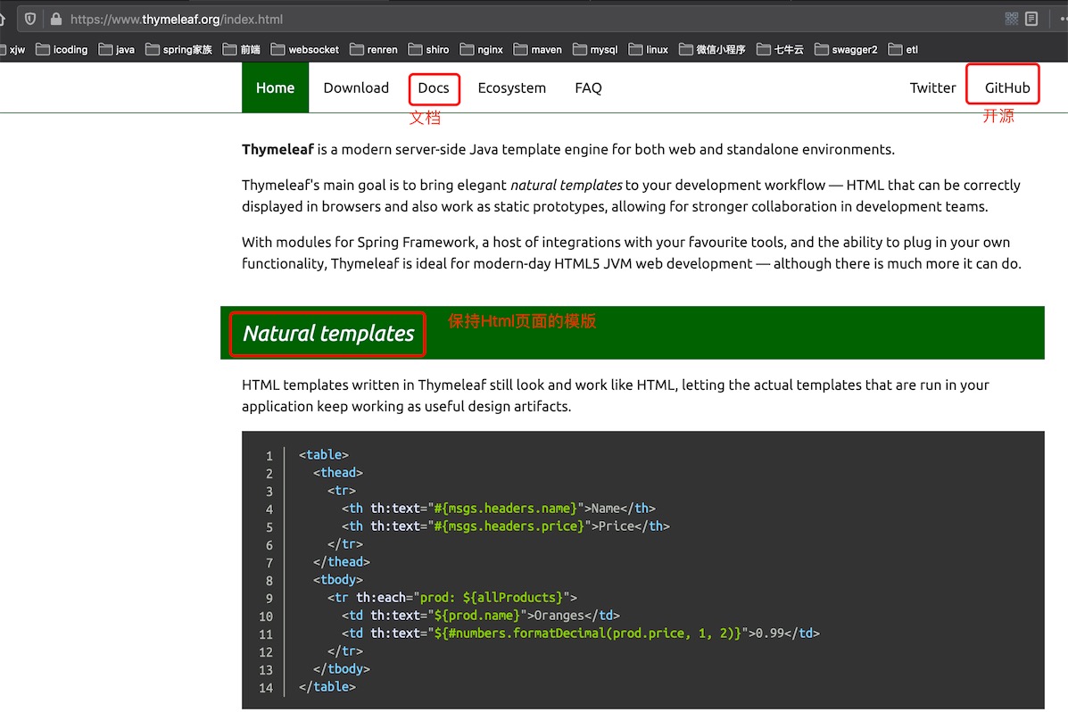The image size is (1068, 712).
Task: Focus the thymeleaf.org address bar URL
Action: coord(177,19)
